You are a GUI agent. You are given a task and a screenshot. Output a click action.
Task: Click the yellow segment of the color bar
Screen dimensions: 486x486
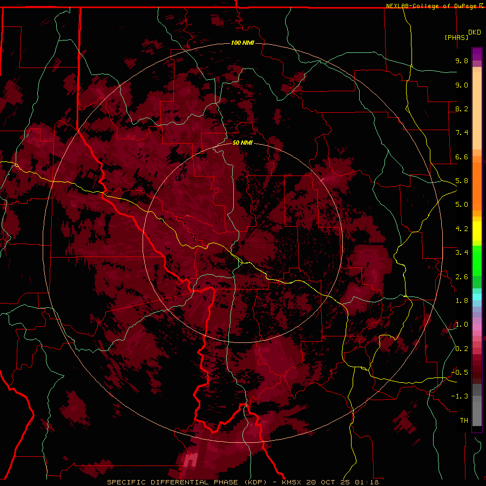click(477, 231)
